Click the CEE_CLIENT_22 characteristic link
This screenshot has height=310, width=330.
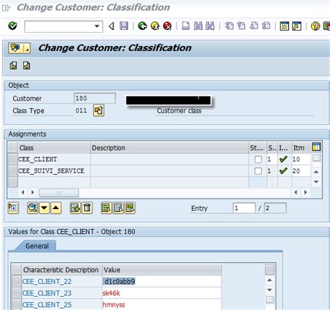pyautogui.click(x=47, y=281)
